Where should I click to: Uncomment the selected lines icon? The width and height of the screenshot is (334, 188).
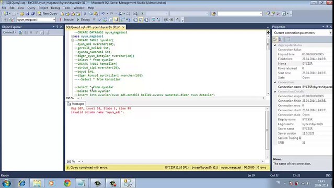158,20
